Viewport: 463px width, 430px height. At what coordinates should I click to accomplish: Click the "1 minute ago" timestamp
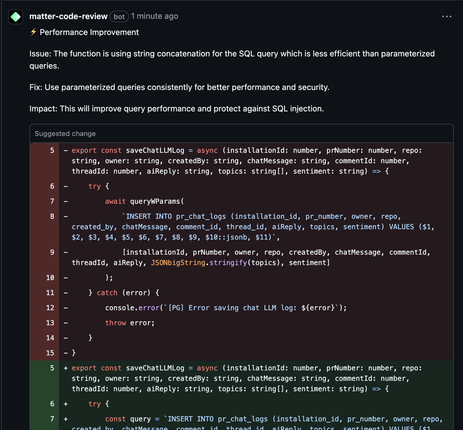(x=155, y=16)
